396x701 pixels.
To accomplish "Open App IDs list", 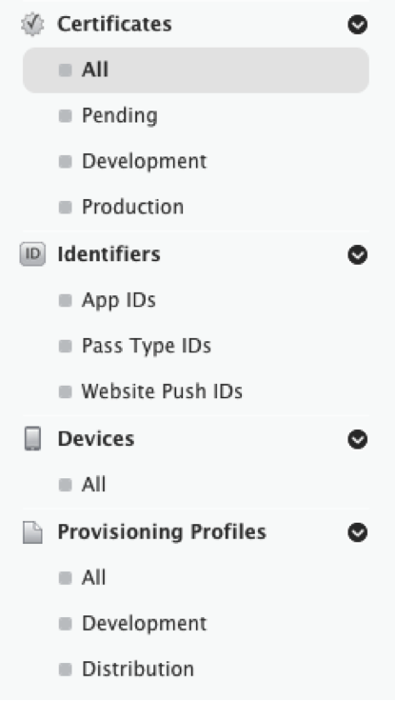I will [x=118, y=300].
